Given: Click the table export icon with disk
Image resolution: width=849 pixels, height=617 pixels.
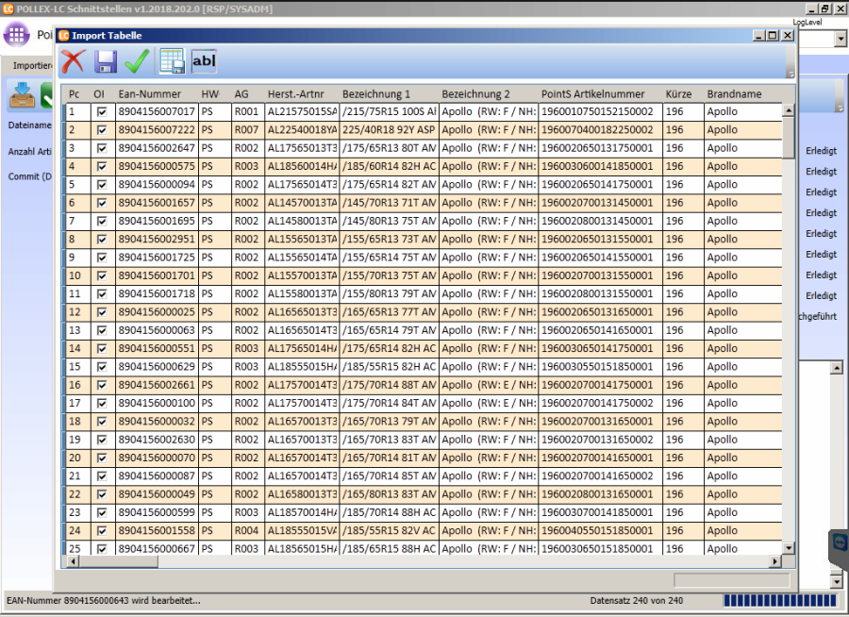Looking at the screenshot, I should coord(172,61).
